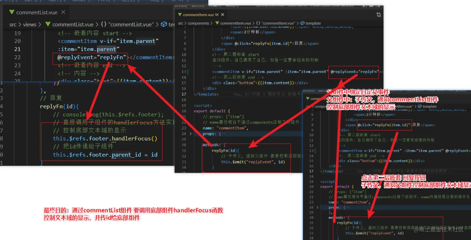Click the '// 控制底部文本域的显示' comment

pos(90,130)
